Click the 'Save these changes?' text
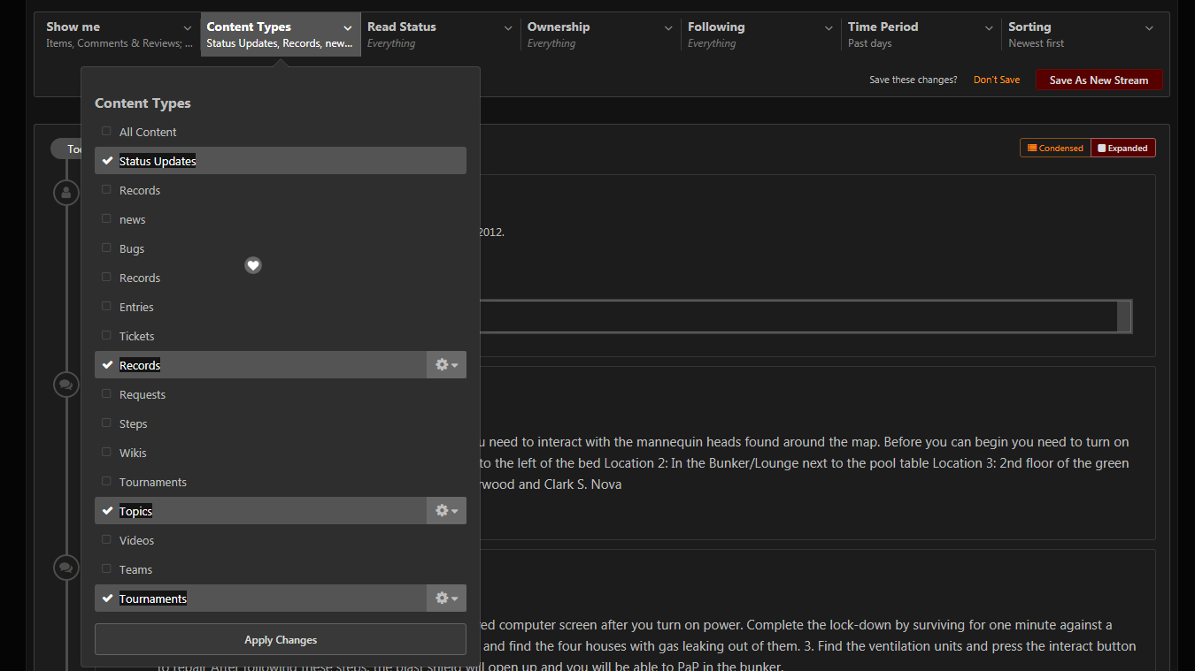The image size is (1195, 671). [913, 80]
